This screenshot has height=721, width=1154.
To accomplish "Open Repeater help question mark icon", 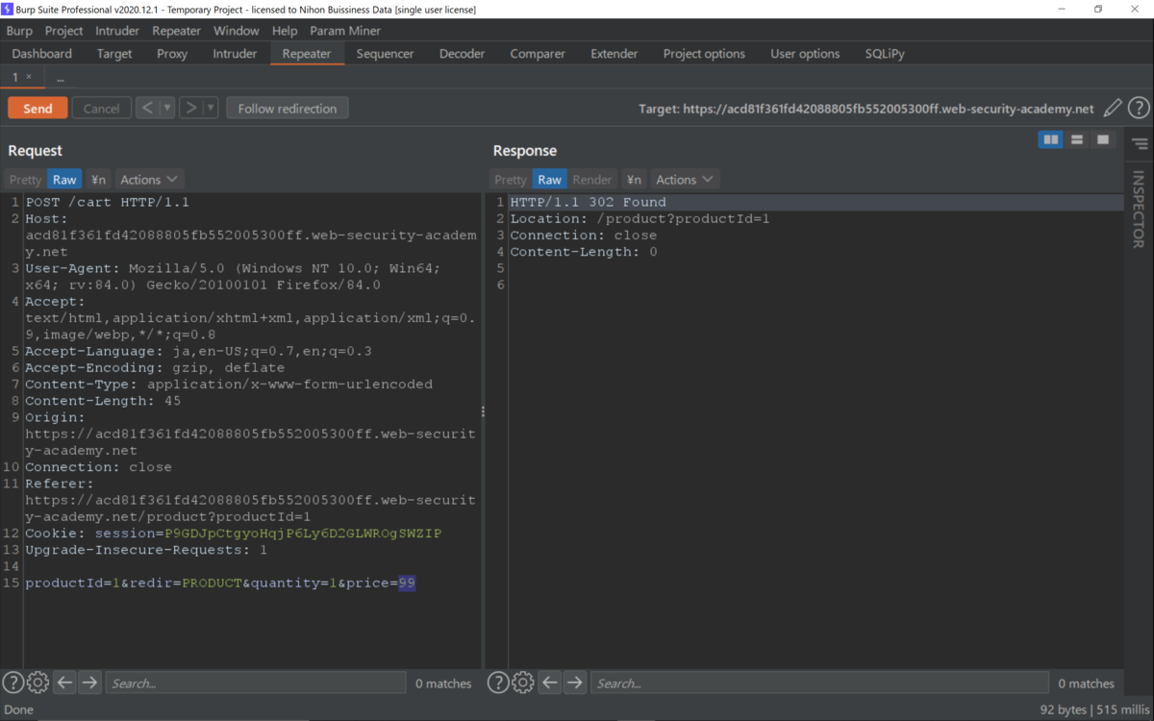I will [1139, 109].
